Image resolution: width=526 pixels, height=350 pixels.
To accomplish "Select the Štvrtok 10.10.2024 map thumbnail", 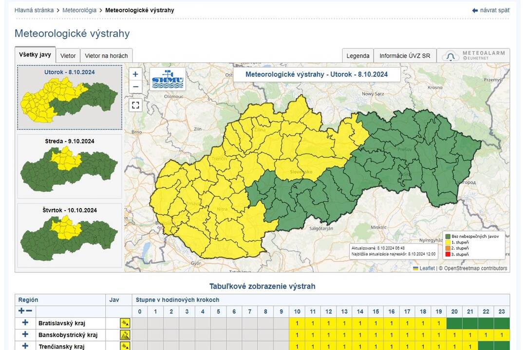I will point(69,235).
